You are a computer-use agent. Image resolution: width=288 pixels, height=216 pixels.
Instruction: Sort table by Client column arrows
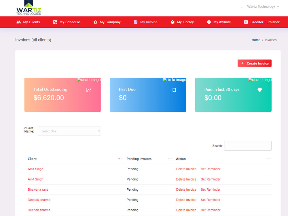pos(120,159)
